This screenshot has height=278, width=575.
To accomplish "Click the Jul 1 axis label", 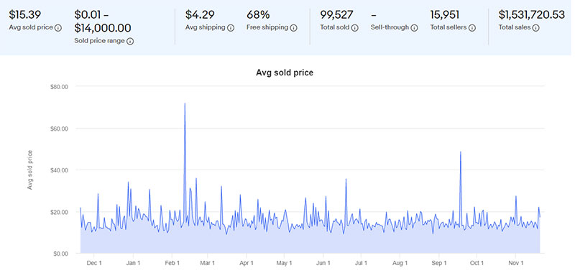I will tap(362, 263).
